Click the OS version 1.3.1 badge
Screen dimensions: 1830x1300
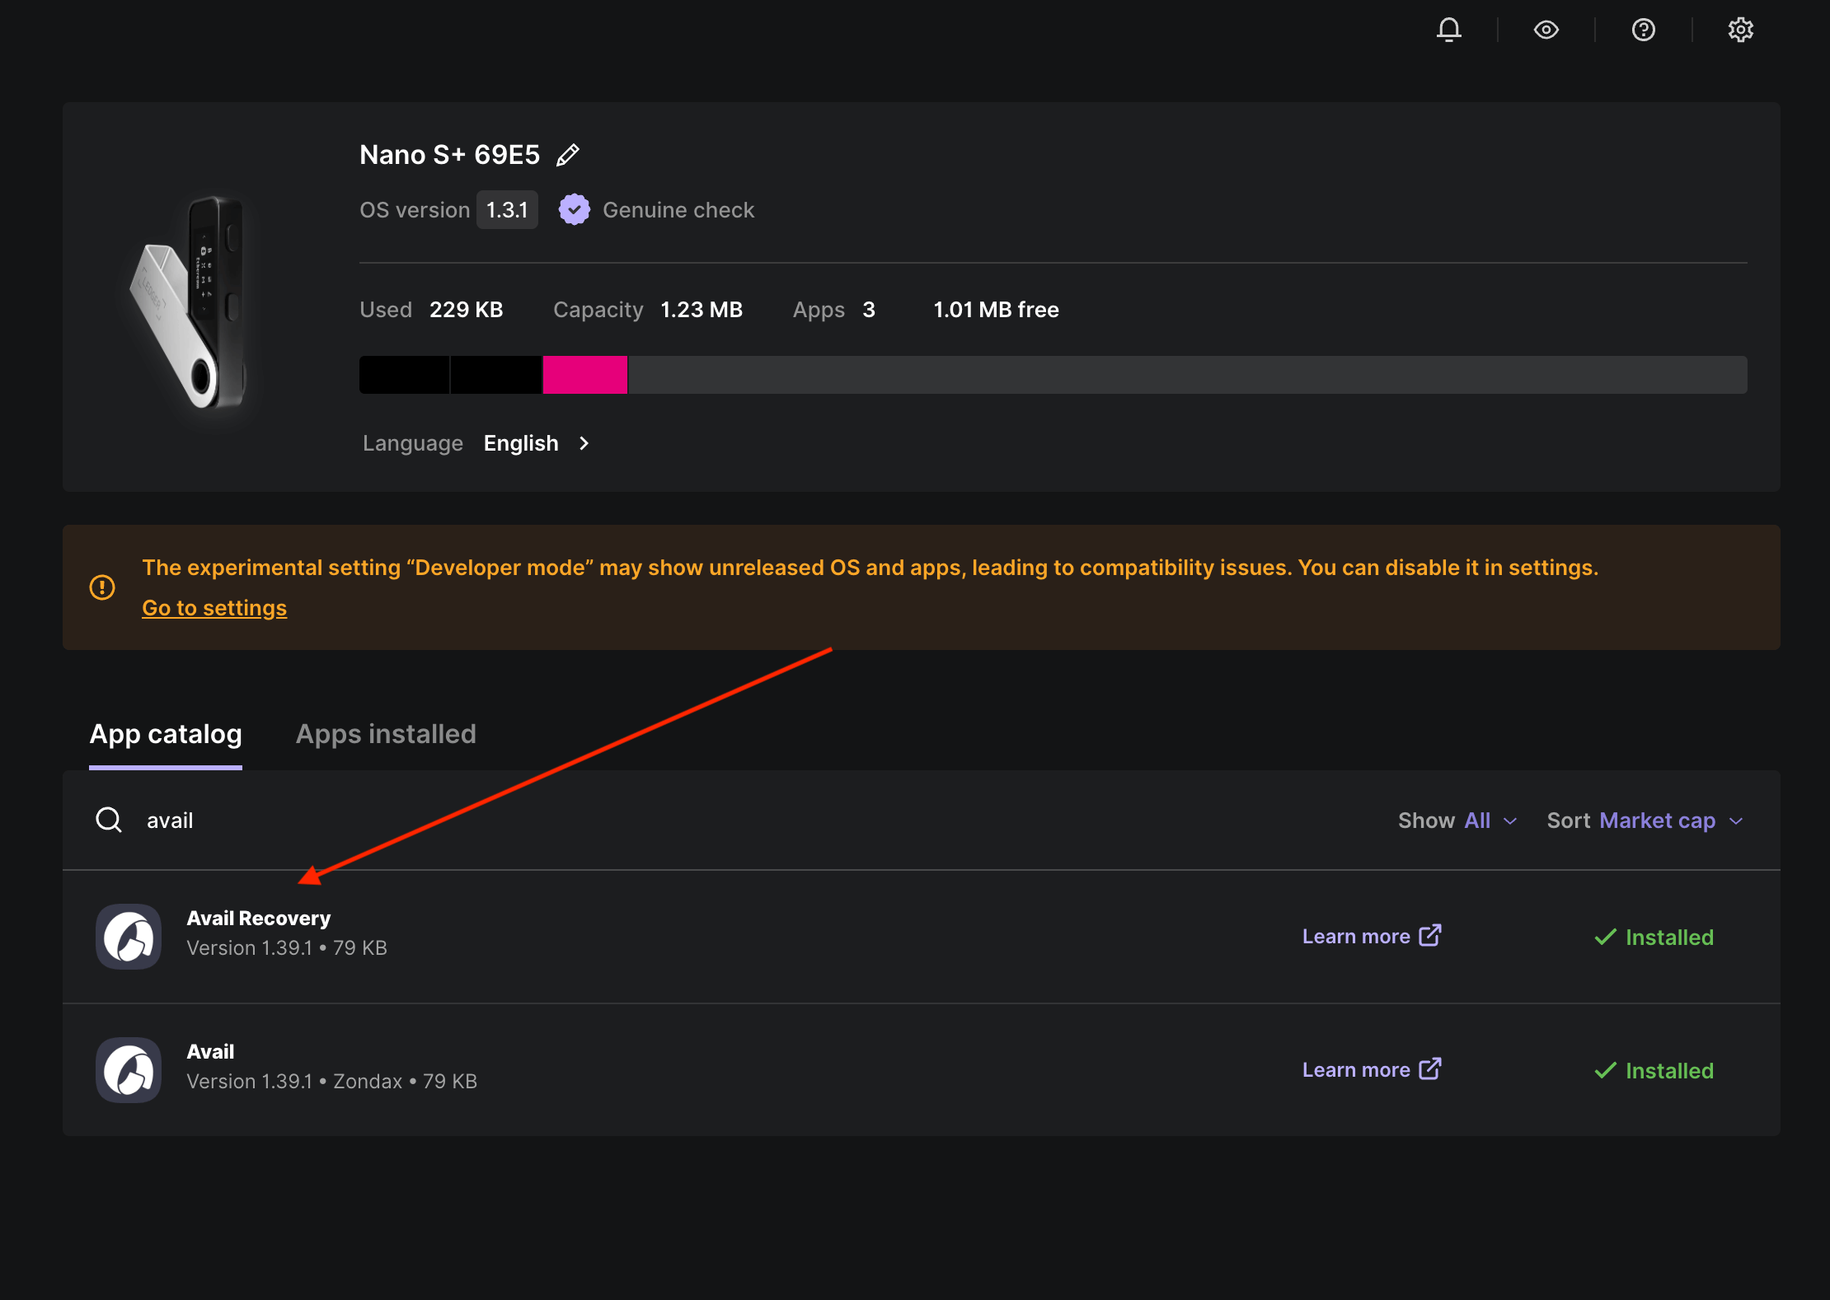pos(507,210)
